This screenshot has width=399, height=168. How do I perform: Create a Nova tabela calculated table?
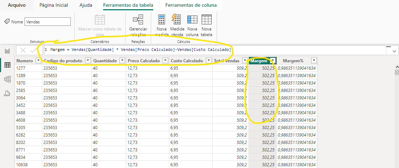(206, 26)
